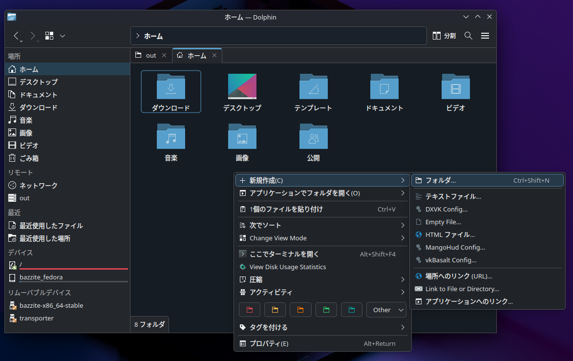Viewport: 573px width, 361px height.
Task: Click 1個のファイルを貼り付け to paste
Action: (293, 209)
